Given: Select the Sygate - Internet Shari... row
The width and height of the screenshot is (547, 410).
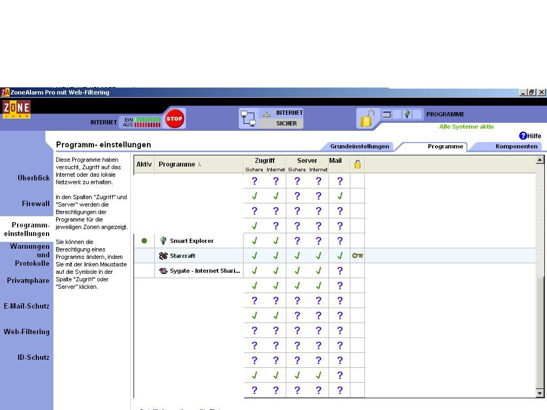Looking at the screenshot, I should point(205,271).
